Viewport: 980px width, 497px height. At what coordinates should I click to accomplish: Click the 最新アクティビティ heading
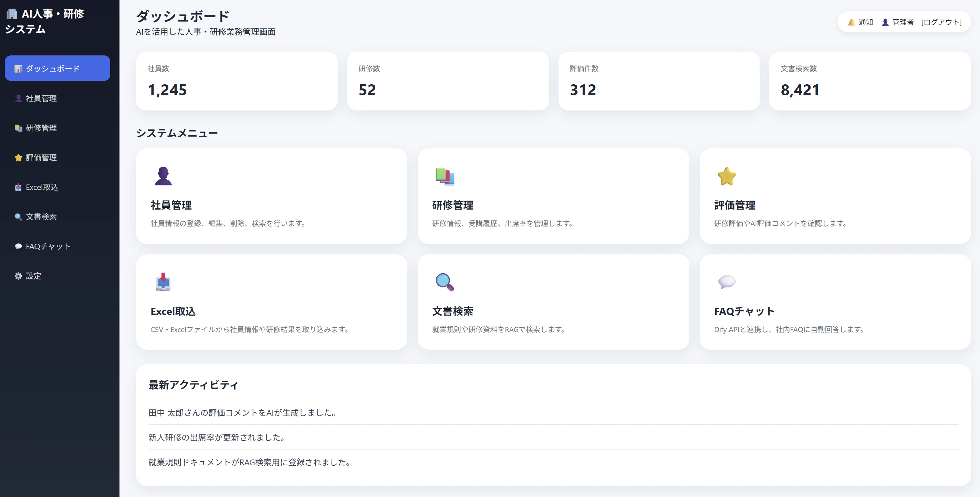(193, 385)
